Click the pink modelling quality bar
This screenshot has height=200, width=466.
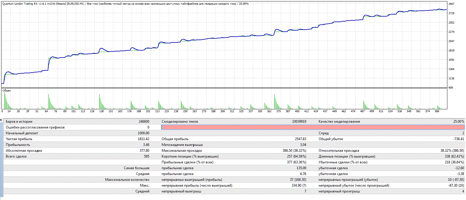[313, 127]
